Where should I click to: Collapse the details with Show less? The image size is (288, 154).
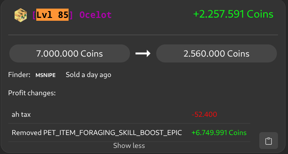click(x=129, y=146)
